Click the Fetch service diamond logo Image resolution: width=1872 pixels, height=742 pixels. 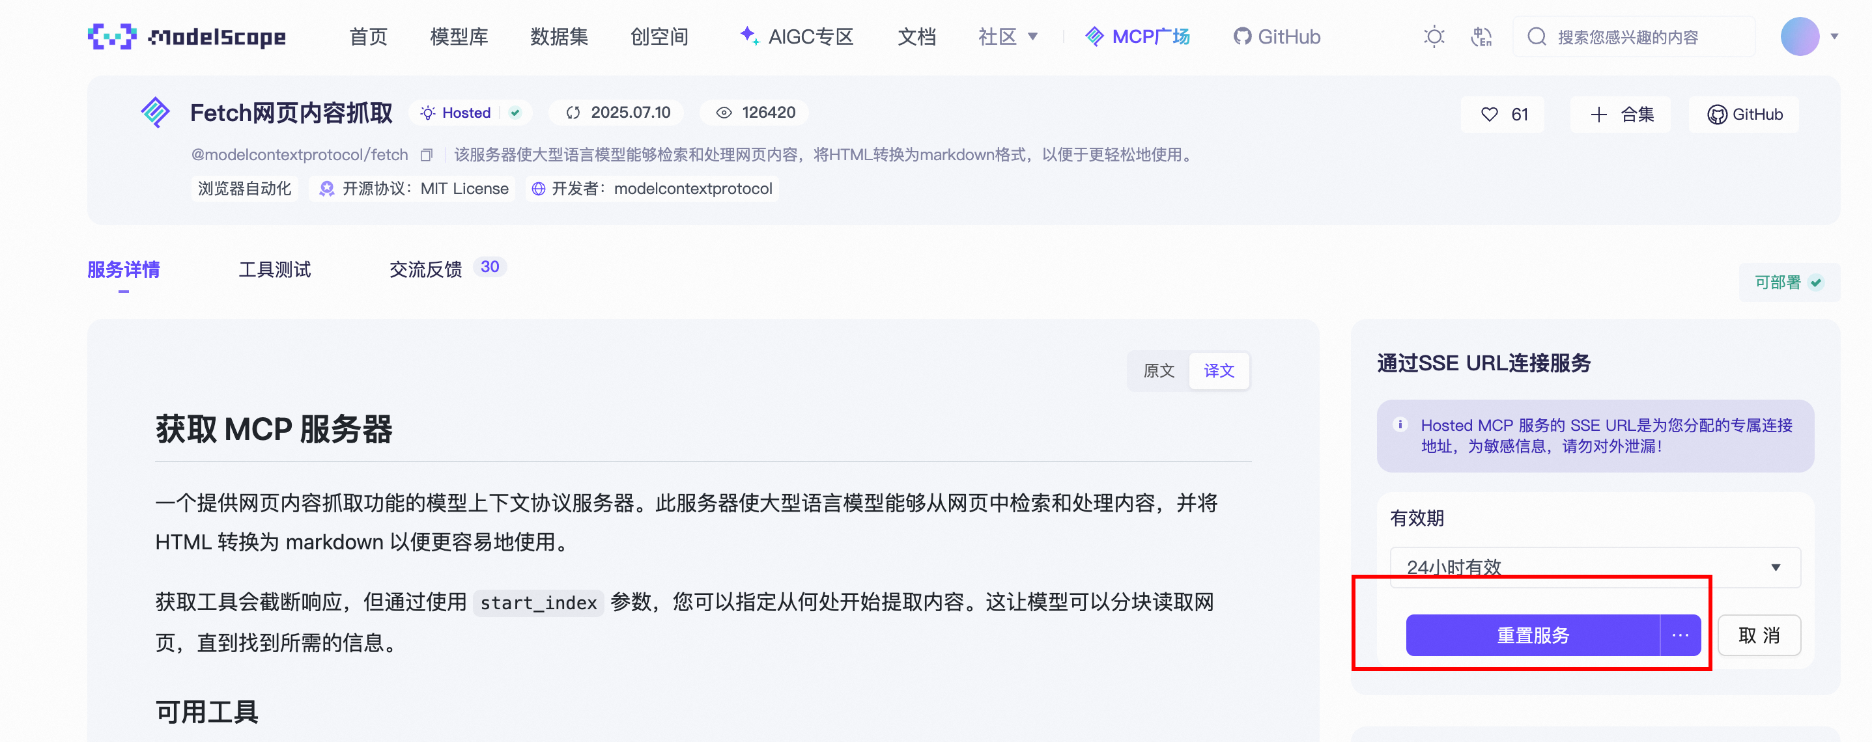tap(156, 113)
